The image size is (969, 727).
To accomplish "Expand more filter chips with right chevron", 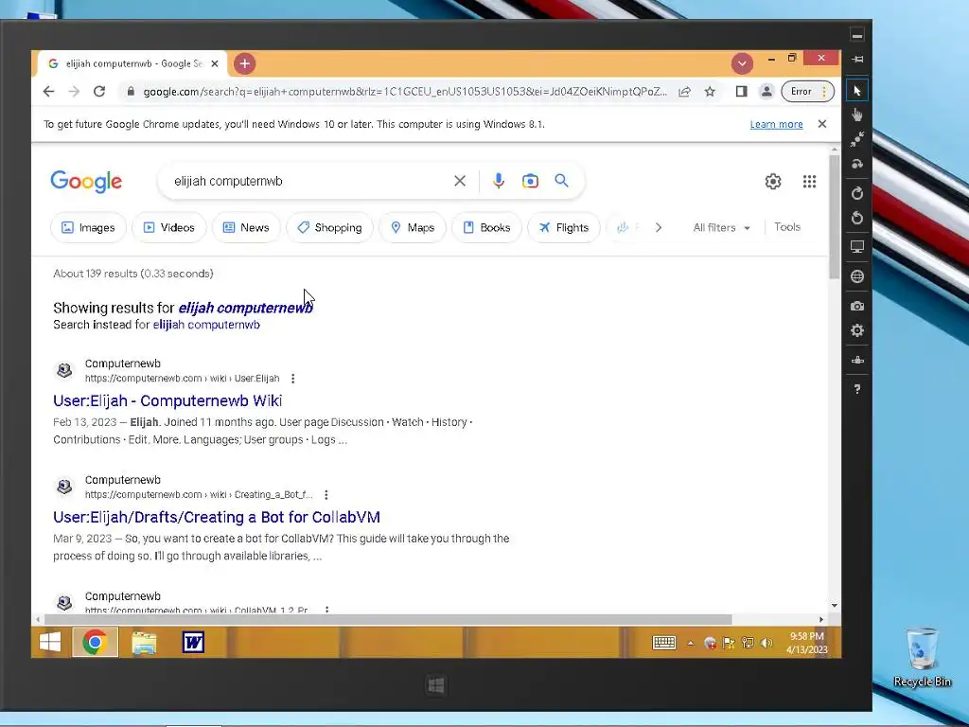I will click(x=659, y=227).
